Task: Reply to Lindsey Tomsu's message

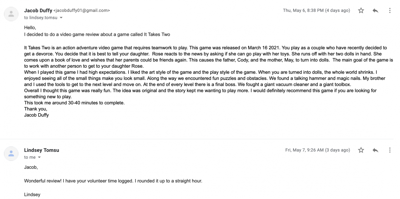Action: (375, 150)
